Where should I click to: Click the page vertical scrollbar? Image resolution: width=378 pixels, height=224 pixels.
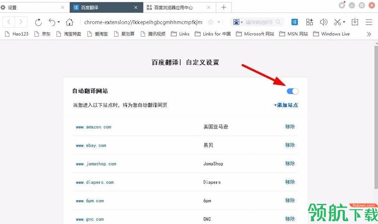(x=376, y=117)
